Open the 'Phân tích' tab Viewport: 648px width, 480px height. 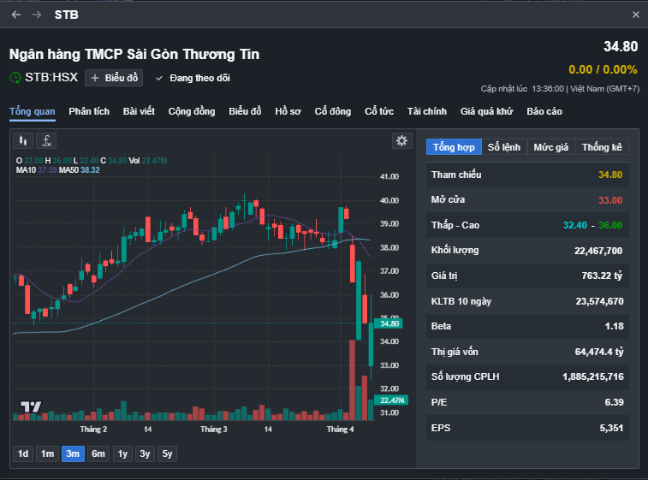tap(89, 111)
